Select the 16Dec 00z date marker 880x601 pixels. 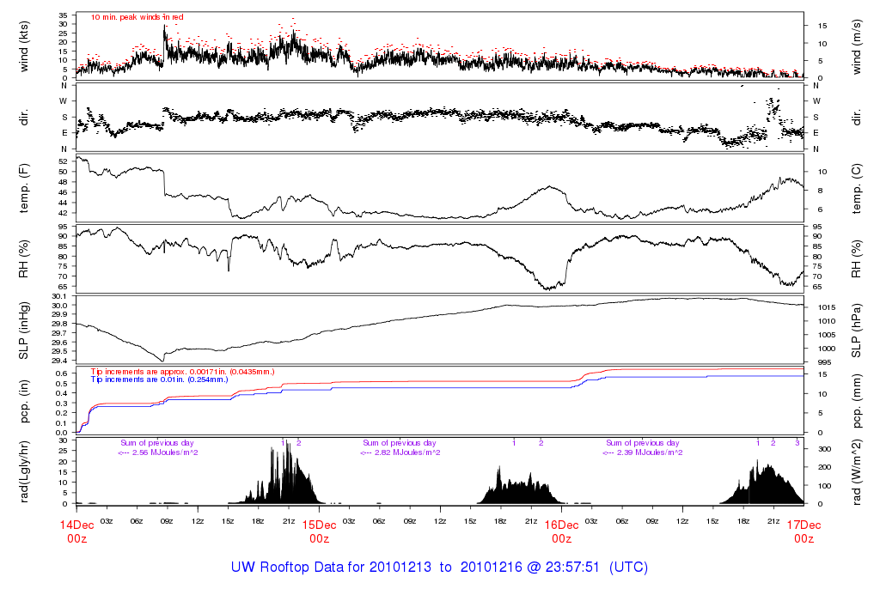[x=561, y=531]
